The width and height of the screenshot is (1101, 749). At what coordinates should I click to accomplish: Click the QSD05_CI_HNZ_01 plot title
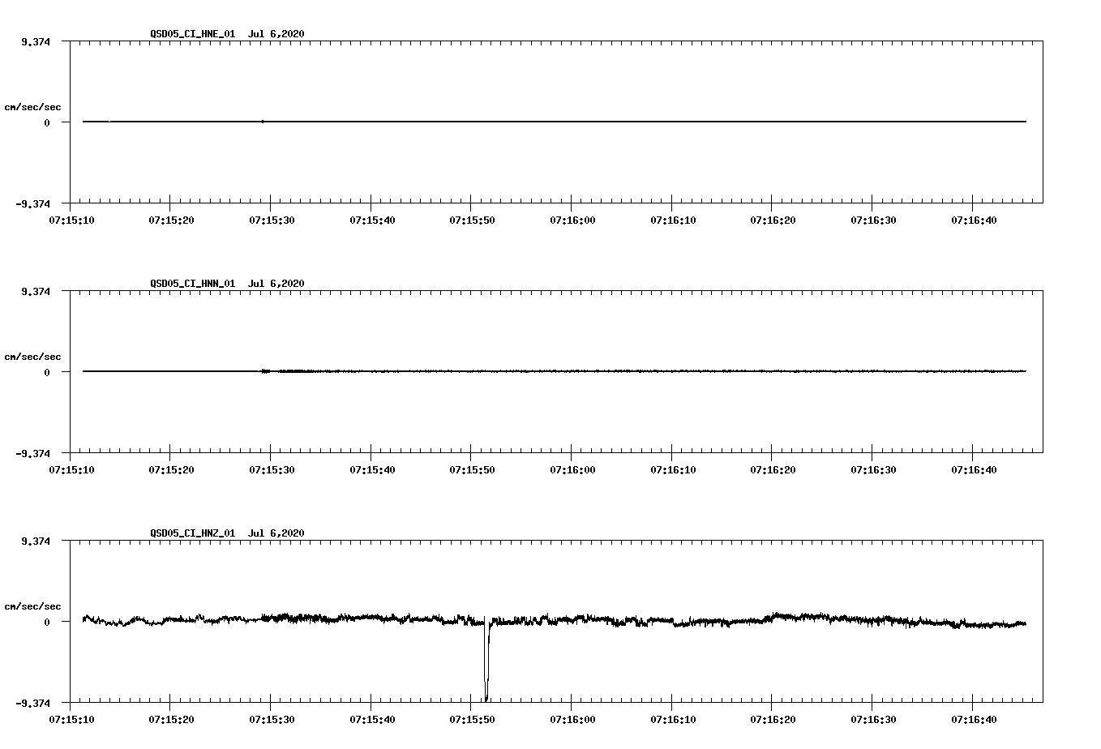pos(227,533)
